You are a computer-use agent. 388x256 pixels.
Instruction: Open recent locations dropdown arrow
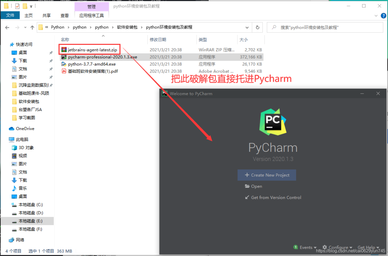click(25, 27)
